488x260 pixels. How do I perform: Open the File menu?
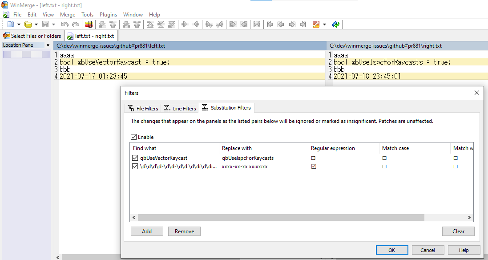(x=17, y=15)
